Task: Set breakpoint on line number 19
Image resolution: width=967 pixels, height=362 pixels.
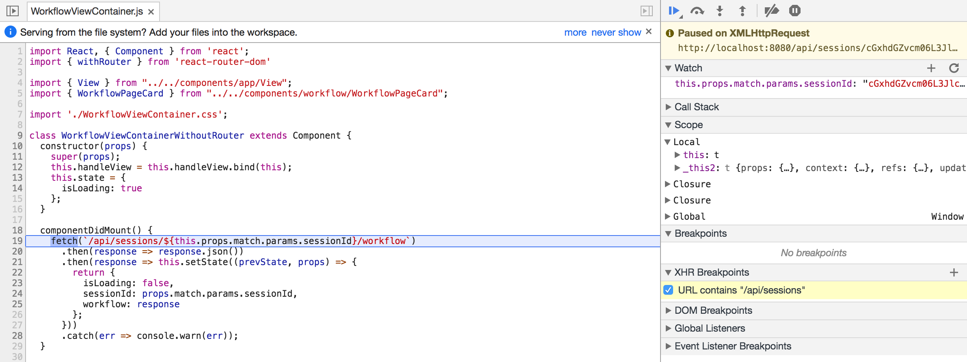Action: click(17, 241)
